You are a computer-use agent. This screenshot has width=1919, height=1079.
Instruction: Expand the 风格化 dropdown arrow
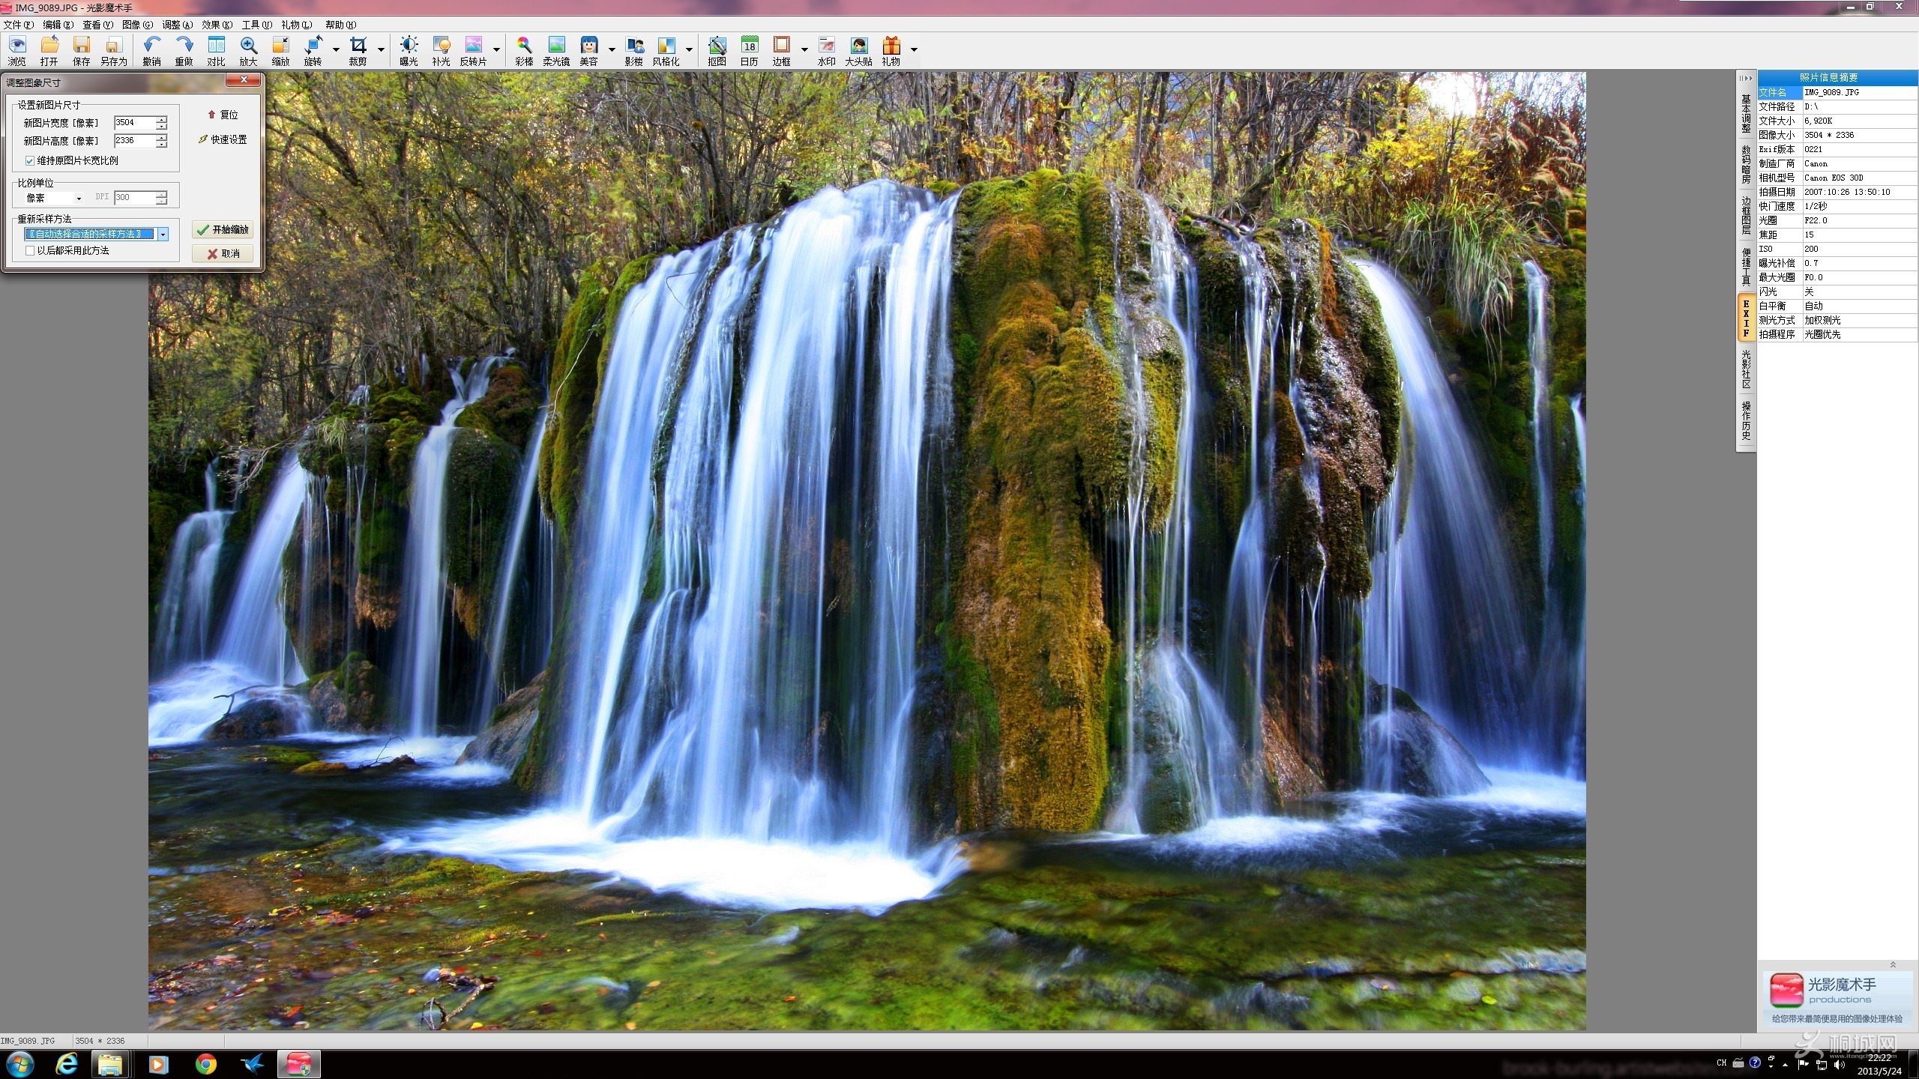pyautogui.click(x=689, y=49)
